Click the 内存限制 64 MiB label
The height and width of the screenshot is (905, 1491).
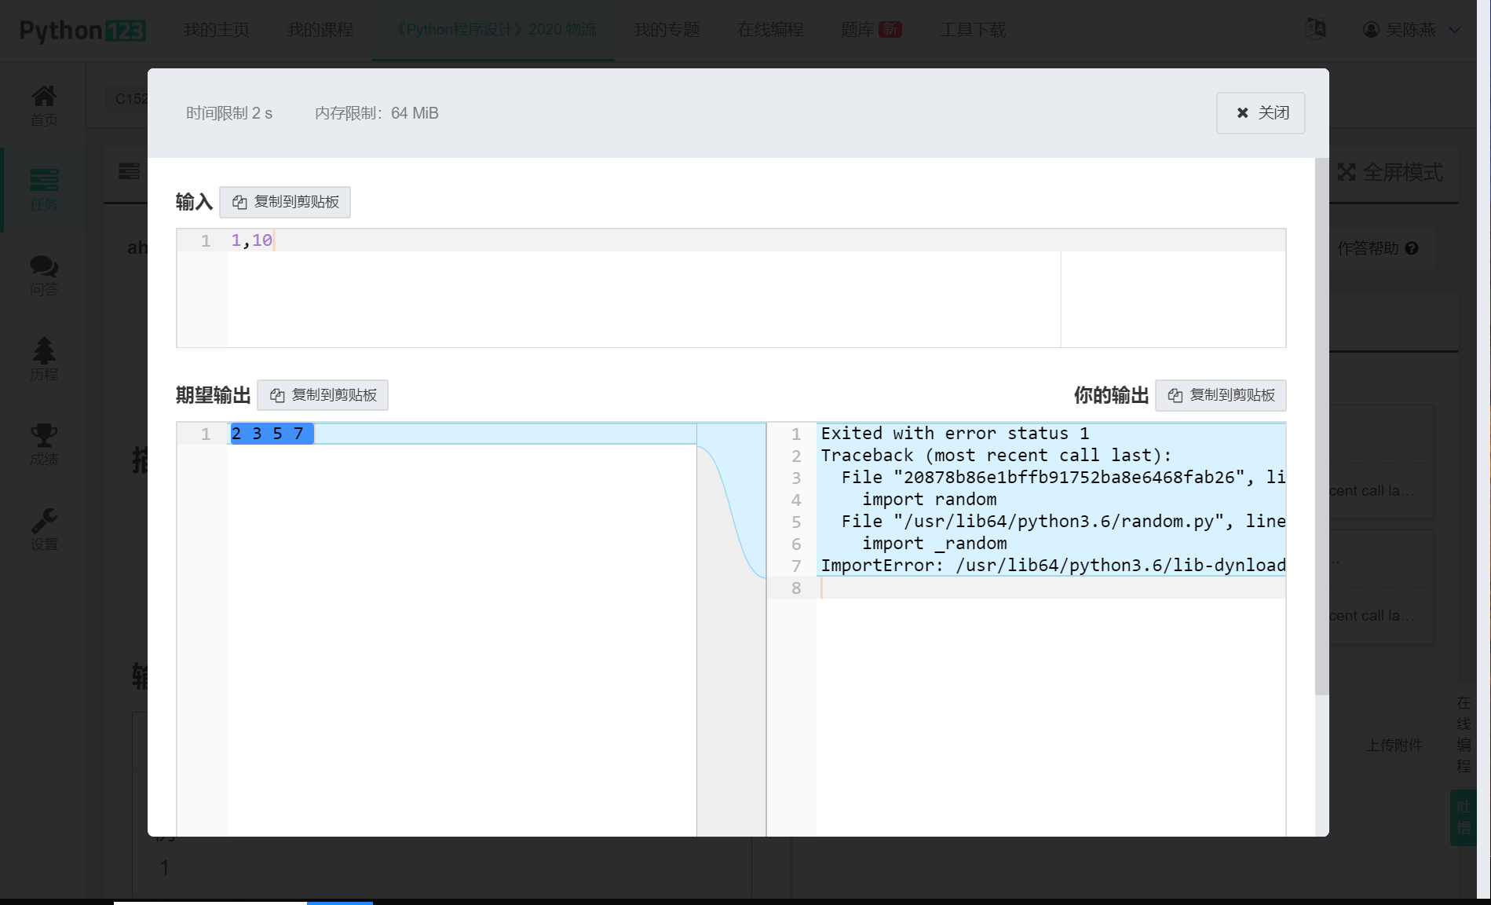click(x=377, y=113)
